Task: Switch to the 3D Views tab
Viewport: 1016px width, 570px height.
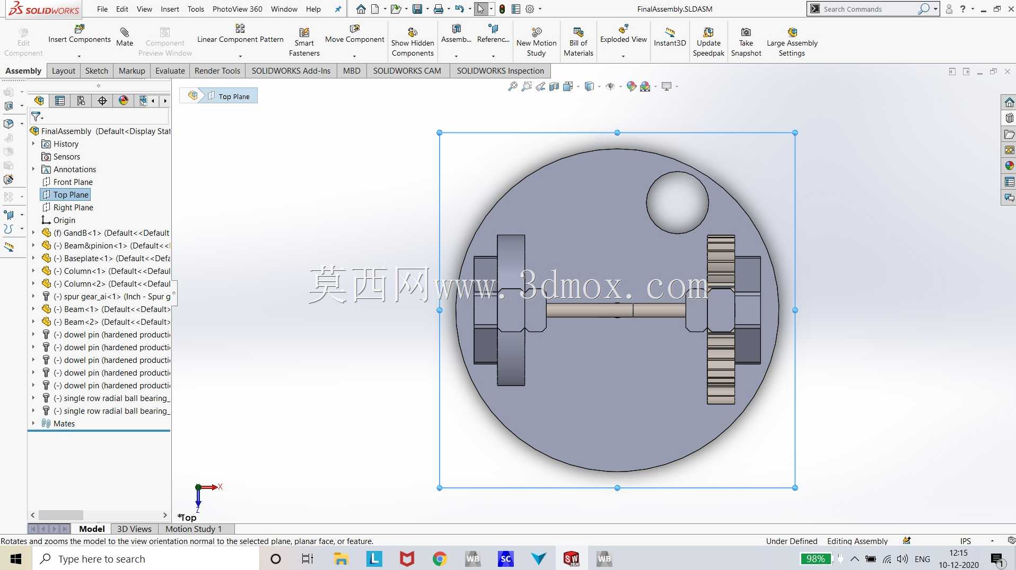Action: click(134, 529)
